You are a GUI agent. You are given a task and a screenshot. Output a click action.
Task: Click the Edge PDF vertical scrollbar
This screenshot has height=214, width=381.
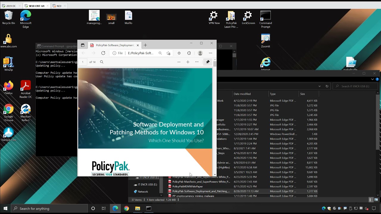click(x=215, y=117)
